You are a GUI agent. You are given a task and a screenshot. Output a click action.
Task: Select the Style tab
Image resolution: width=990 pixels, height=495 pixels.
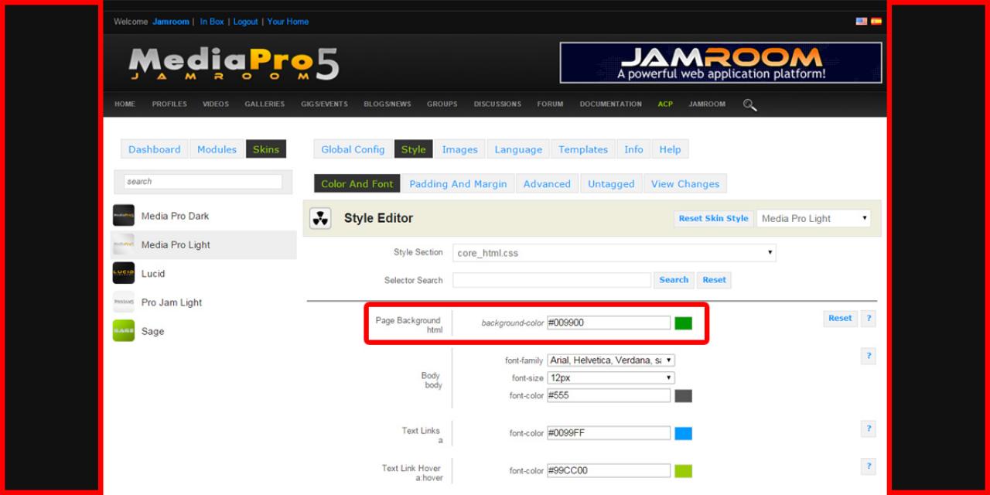point(413,149)
